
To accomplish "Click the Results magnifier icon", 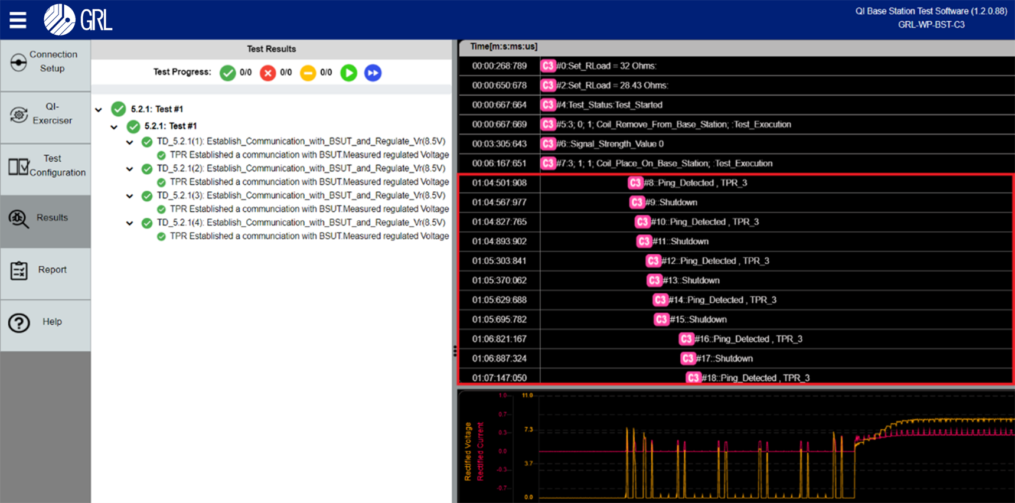I will click(18, 218).
